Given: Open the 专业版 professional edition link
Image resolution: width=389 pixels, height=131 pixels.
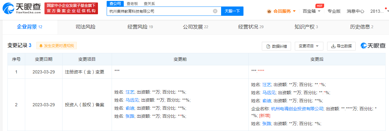Looking at the screenshot, I should pyautogui.click(x=334, y=11).
